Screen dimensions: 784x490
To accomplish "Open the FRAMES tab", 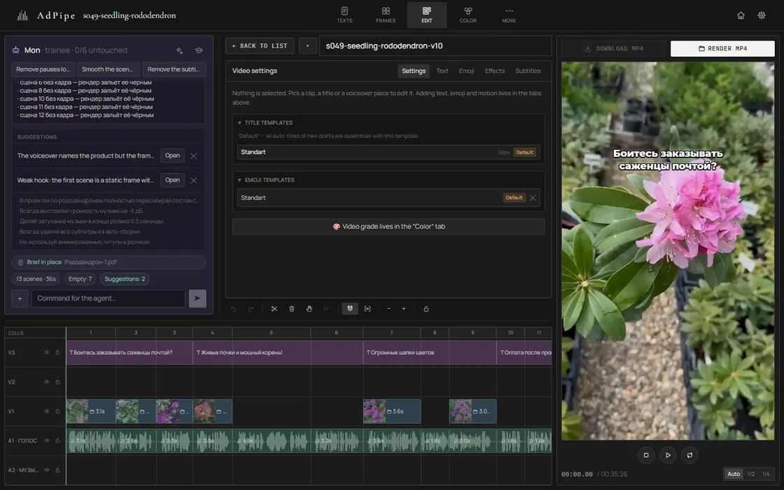I will point(386,15).
